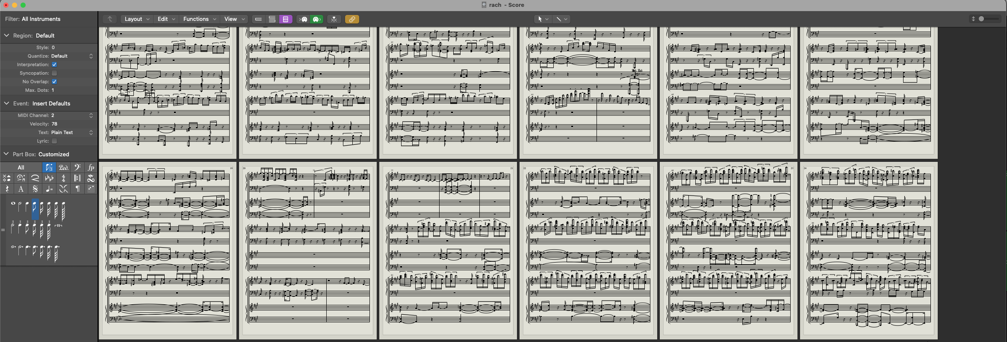Pick the half note in the Part Box
Image resolution: width=1007 pixels, height=342 pixels.
pyautogui.click(x=19, y=207)
